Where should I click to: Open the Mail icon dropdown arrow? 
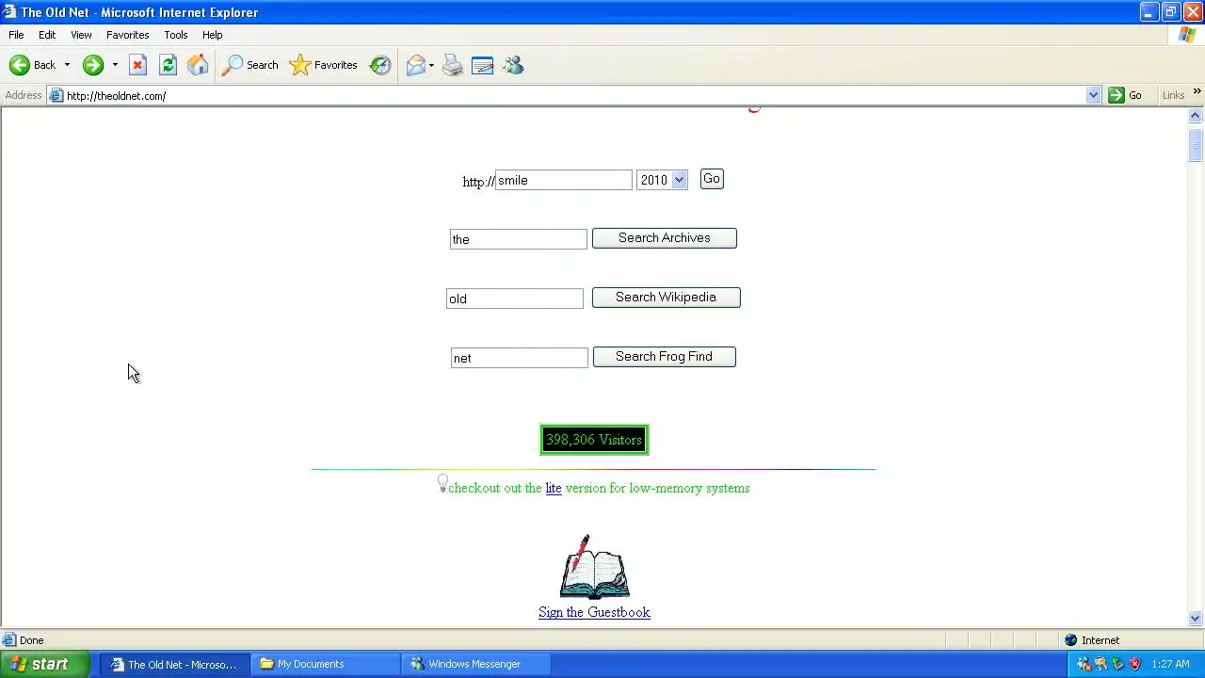[431, 65]
